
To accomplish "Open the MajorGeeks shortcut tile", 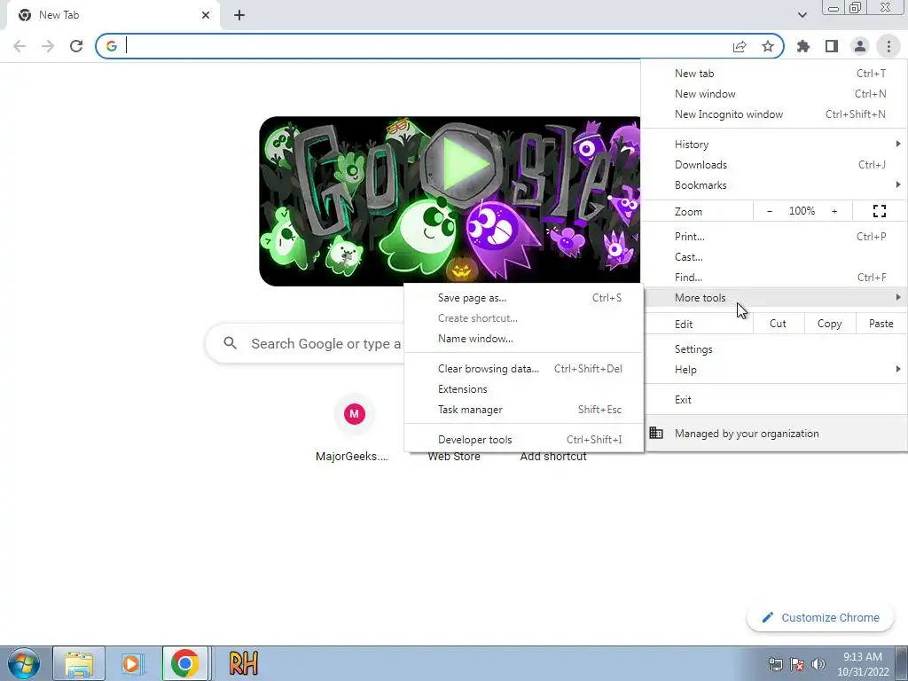I will pos(354,428).
